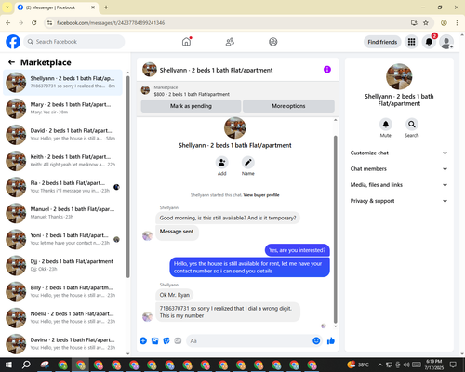Screen dimensions: 465x372
Task: Open View buyer profile link
Action: pyautogui.click(x=261, y=195)
